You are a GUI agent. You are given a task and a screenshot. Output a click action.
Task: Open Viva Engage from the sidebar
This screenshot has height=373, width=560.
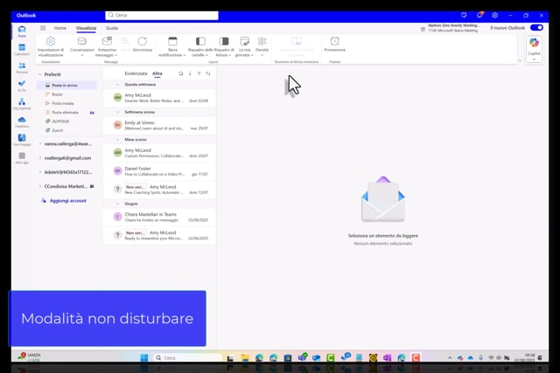pos(22,140)
